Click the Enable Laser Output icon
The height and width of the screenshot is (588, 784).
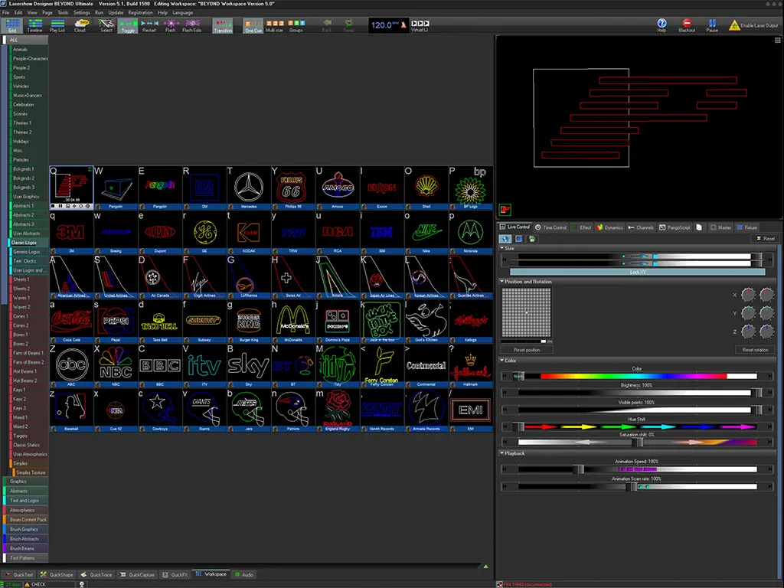[734, 24]
